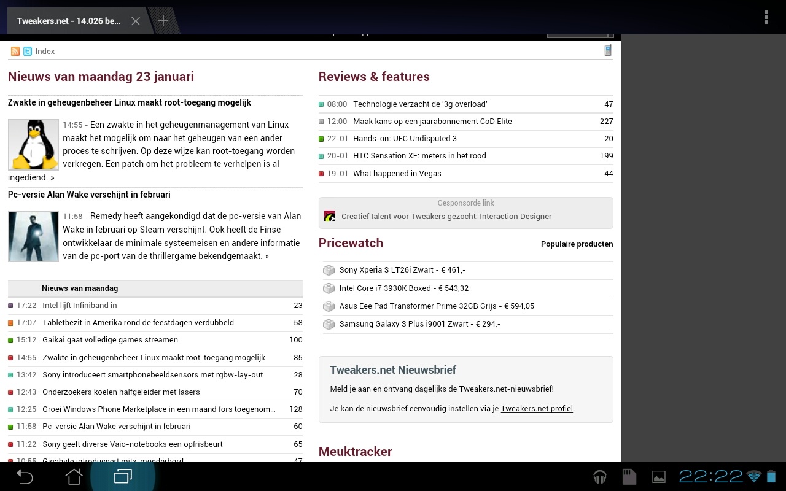
Task: Open the 14:55 Zwakte in geheugenbeheer row
Action: coord(155,357)
